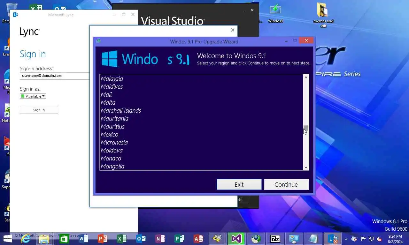This screenshot has height=245, width=409.
Task: Launch PowerPoint from the taskbar
Action: click(x=103, y=238)
